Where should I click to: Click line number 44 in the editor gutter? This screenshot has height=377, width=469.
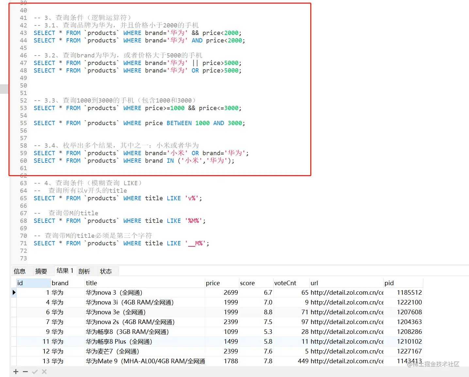[x=24, y=41]
